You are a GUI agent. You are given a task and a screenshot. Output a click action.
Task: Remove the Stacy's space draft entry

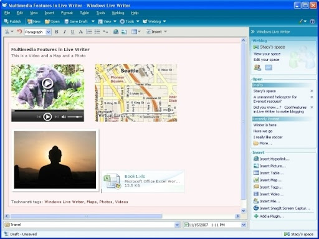tap(312, 91)
